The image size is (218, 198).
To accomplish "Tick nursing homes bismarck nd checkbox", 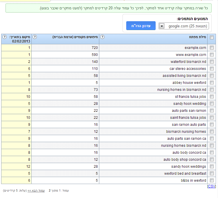I will 212,145.
